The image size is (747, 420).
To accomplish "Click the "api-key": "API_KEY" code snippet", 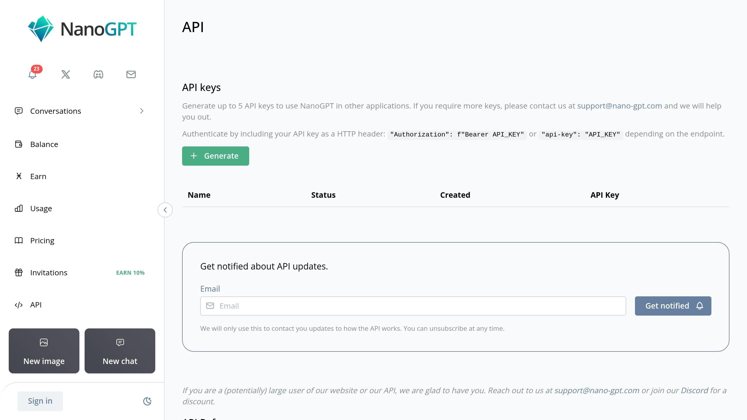I will [x=581, y=134].
